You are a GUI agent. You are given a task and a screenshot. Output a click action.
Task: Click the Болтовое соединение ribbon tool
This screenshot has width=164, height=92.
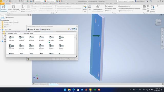pos(4,8)
